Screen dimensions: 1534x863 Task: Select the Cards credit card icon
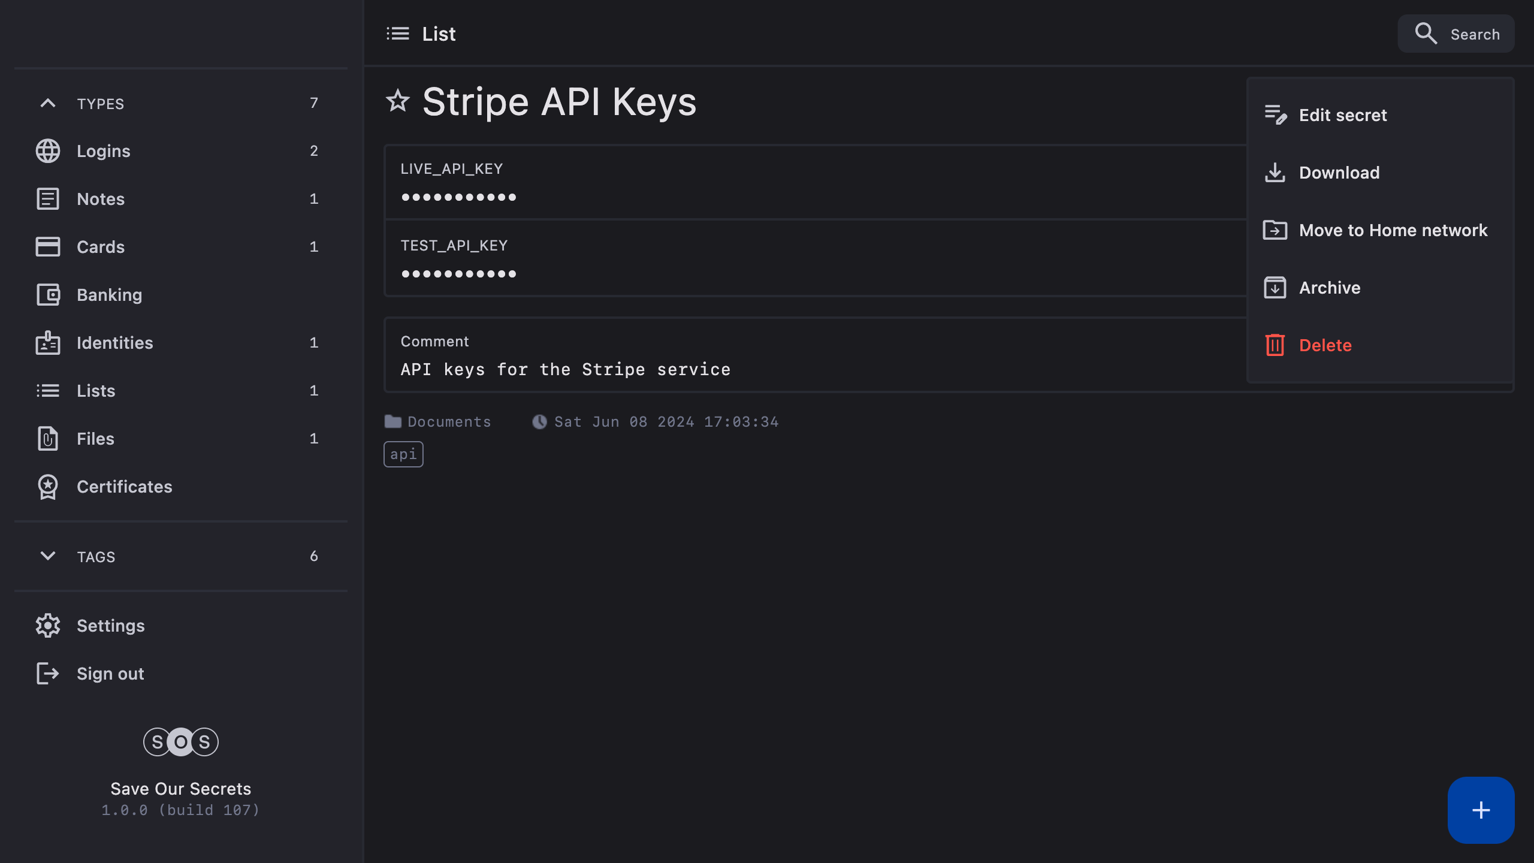point(48,247)
